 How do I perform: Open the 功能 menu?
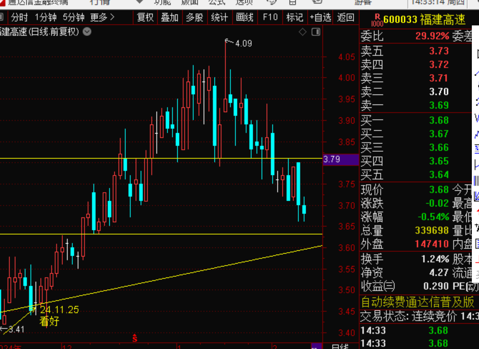(163, 2)
